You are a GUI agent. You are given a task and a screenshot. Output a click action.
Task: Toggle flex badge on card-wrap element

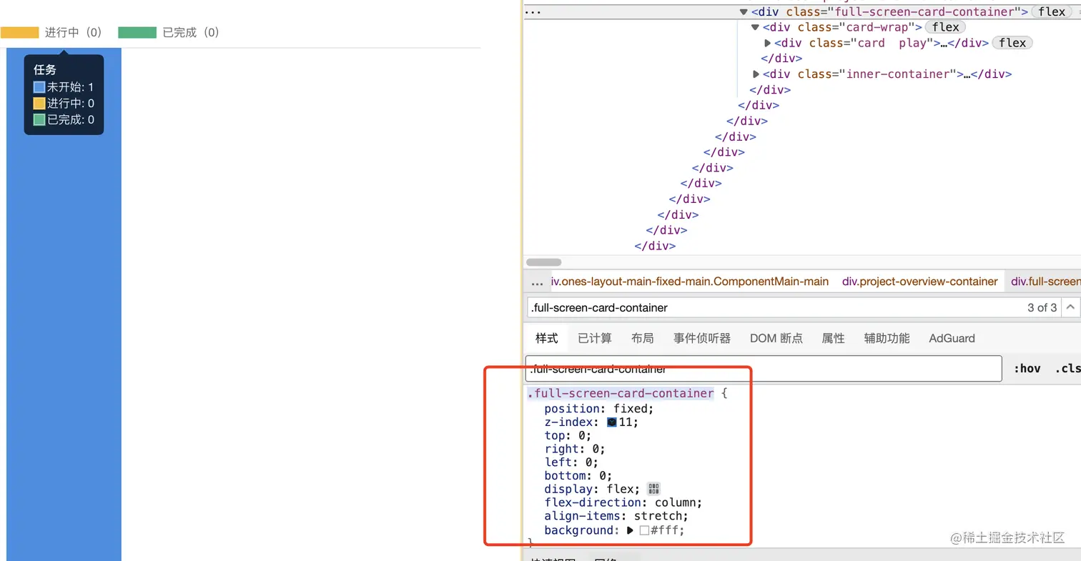946,27
